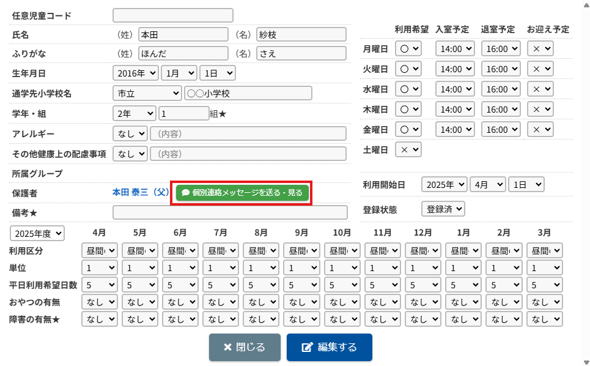This screenshot has height=366, width=590.
Task: Click the pencil edit icon on 編集する
Action: 308,348
